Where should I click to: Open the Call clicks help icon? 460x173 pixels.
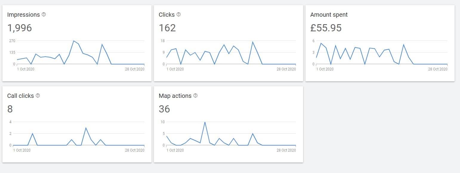pyautogui.click(x=38, y=95)
